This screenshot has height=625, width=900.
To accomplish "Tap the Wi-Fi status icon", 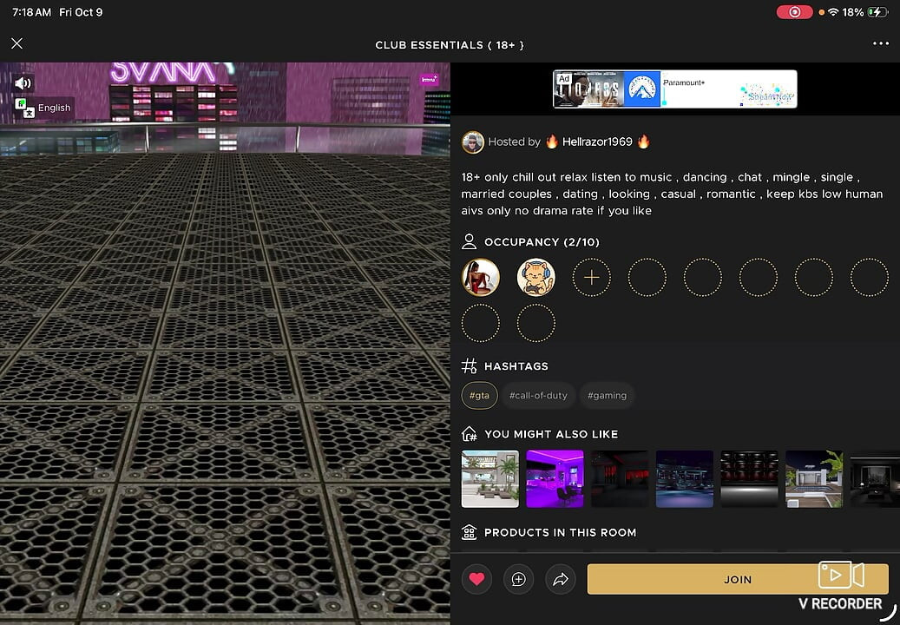I will coord(833,12).
